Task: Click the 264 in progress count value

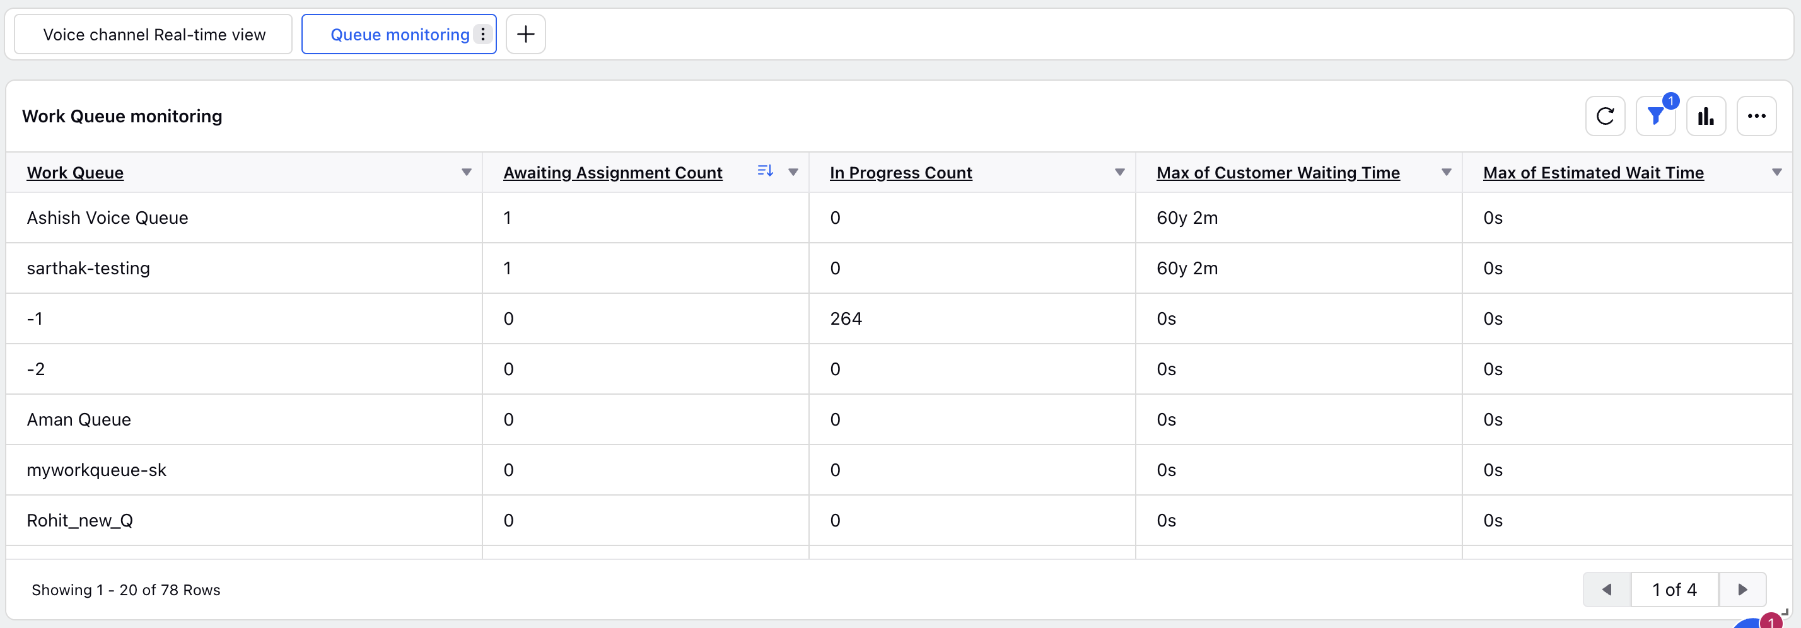Action: pyautogui.click(x=846, y=318)
